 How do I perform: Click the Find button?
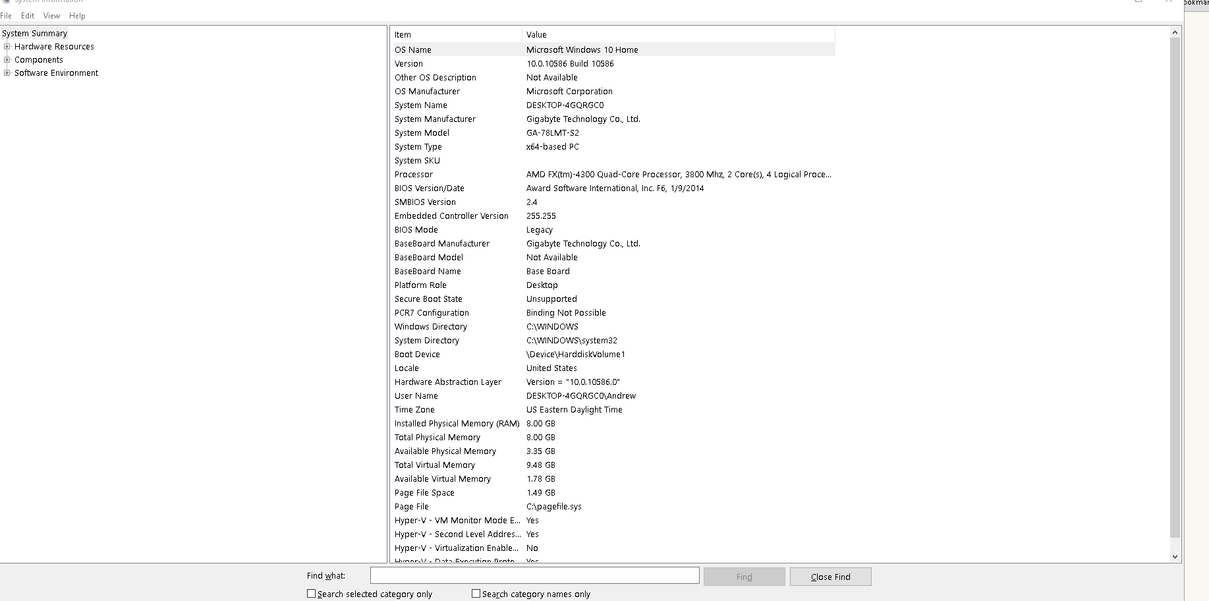(x=744, y=577)
